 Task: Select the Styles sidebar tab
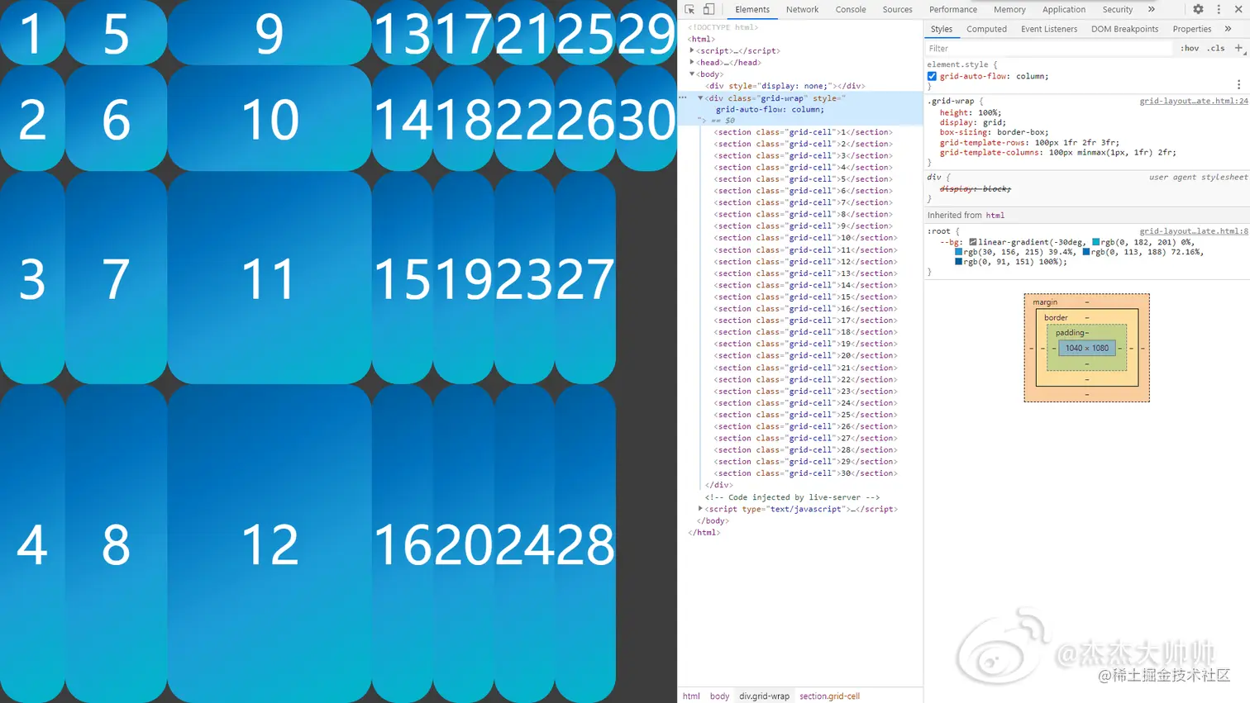tap(942, 29)
